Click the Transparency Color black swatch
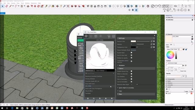The width and height of the screenshot is (195, 110). click(x=133, y=47)
